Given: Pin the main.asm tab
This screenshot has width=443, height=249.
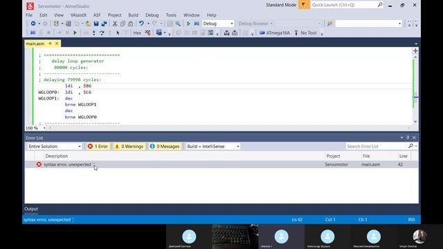Looking at the screenshot, I should click(50, 44).
